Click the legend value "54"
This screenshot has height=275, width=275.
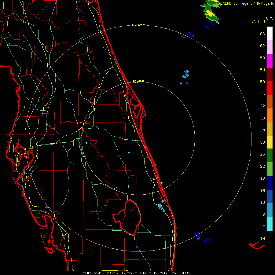pyautogui.click(x=262, y=70)
